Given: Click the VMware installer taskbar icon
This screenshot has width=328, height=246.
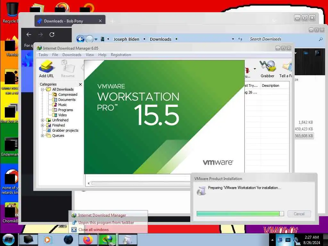Looking at the screenshot, I should coord(128,240).
